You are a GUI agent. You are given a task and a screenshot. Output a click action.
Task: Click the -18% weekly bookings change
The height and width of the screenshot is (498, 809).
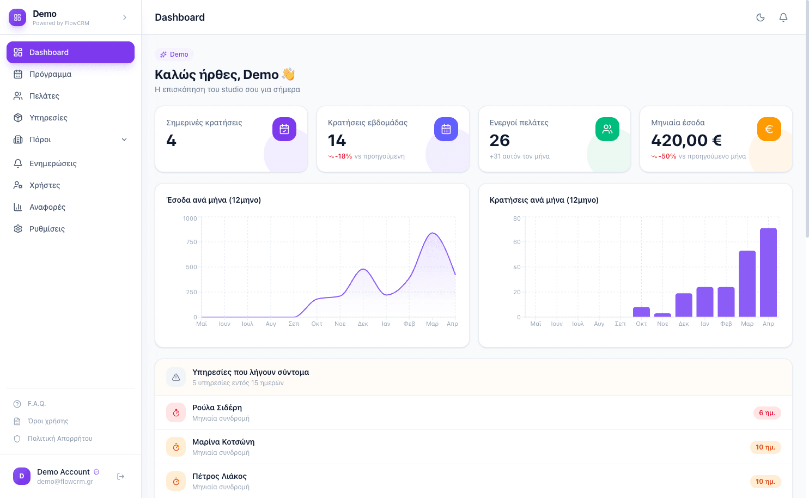[x=340, y=156]
